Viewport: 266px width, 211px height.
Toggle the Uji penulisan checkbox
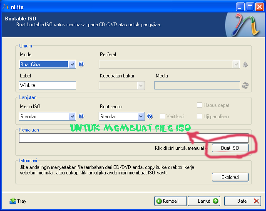tap(199, 117)
